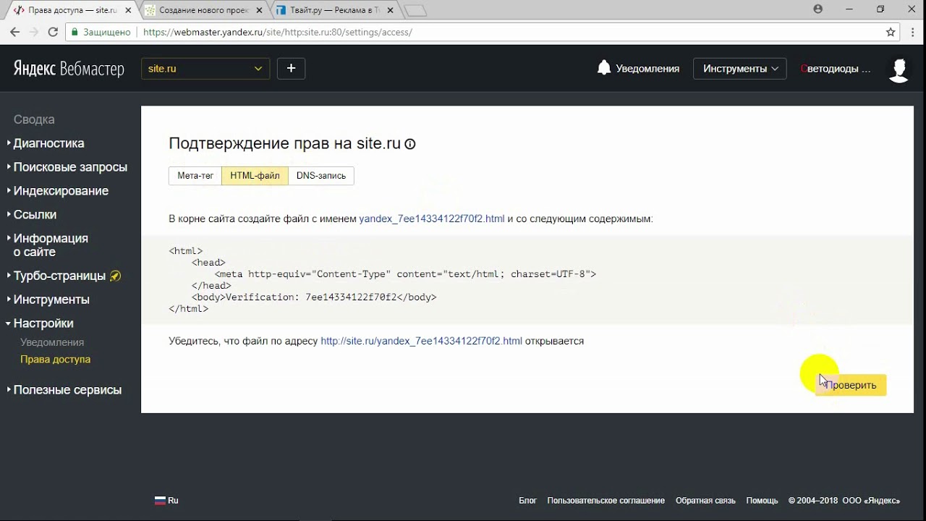
Task: Click the Turbo pages rocket icon
Action: coord(115,276)
